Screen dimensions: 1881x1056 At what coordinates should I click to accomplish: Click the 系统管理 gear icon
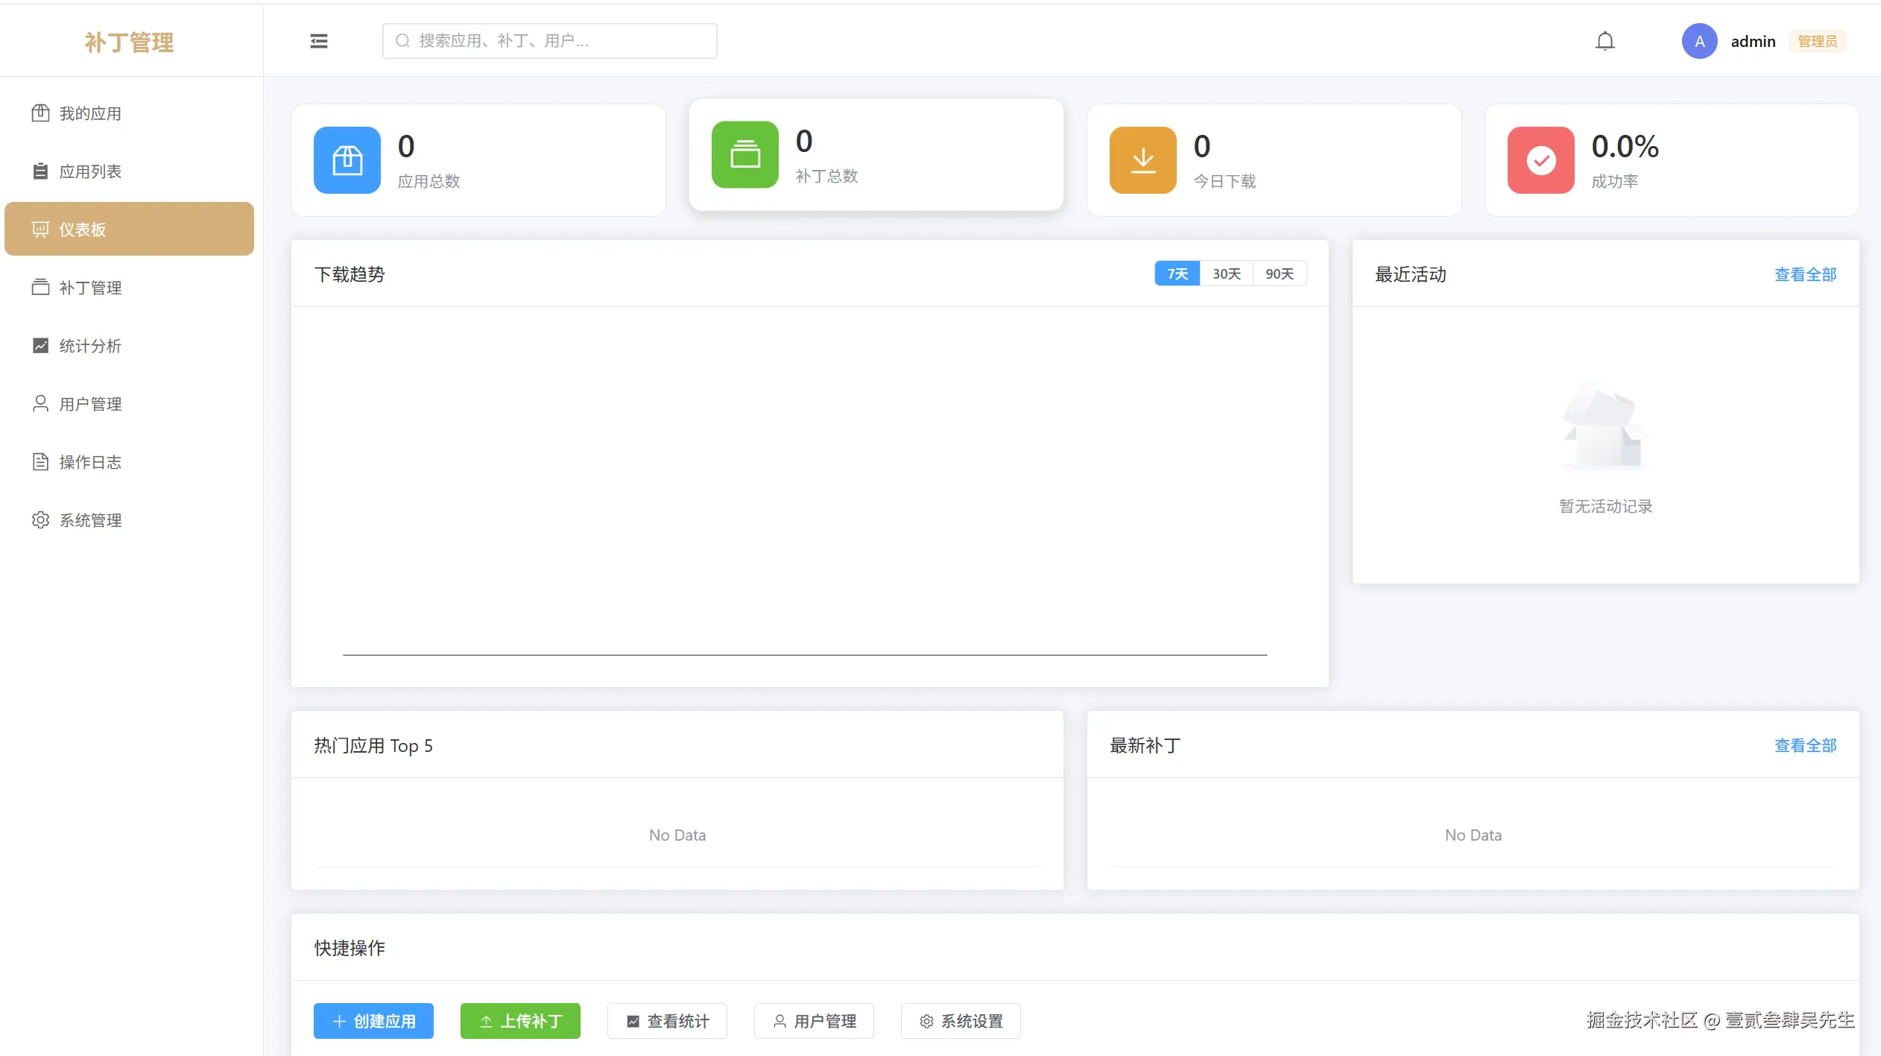[x=41, y=519]
